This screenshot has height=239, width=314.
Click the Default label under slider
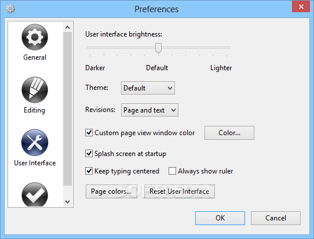point(157,68)
